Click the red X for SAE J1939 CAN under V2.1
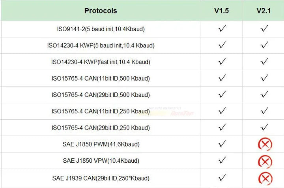 [x=265, y=179]
